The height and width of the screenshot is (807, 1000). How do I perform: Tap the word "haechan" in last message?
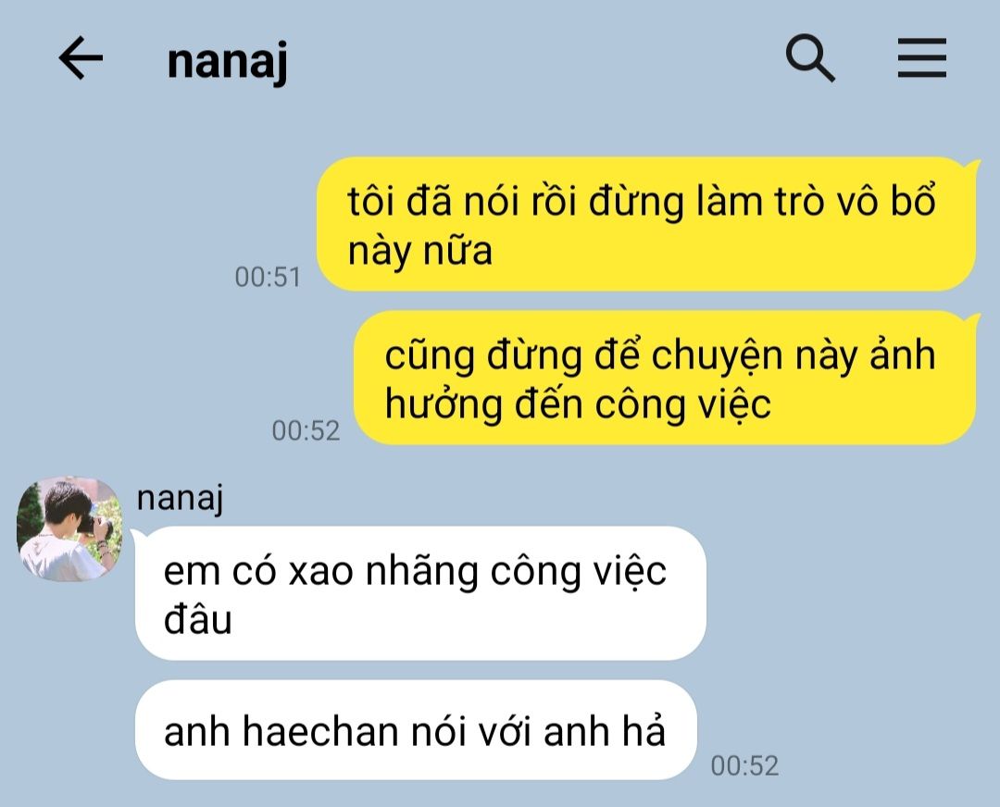319,730
